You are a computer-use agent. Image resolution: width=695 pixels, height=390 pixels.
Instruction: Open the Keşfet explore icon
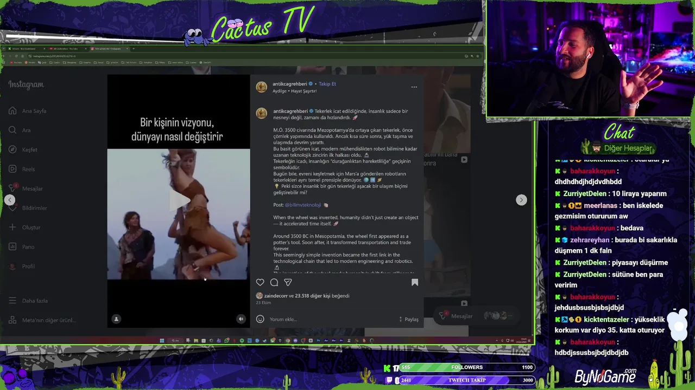(x=12, y=149)
